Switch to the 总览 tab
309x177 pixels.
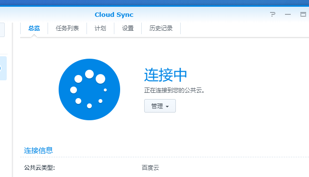[x=34, y=28]
